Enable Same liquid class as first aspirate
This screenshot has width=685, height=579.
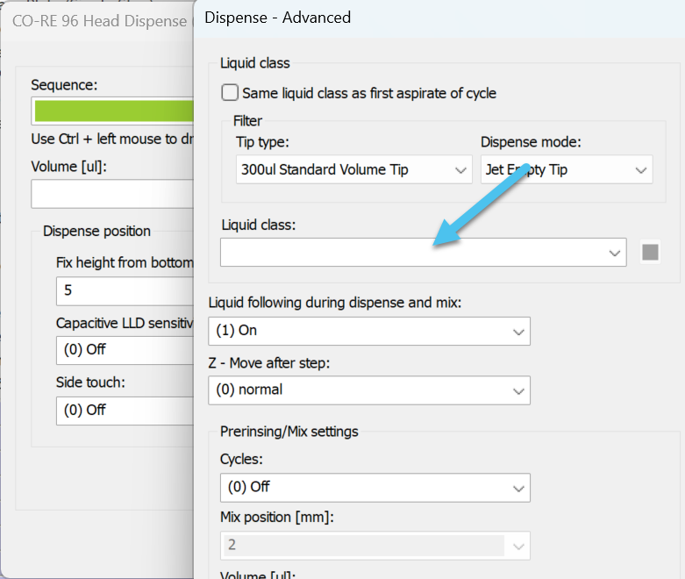[x=230, y=93]
